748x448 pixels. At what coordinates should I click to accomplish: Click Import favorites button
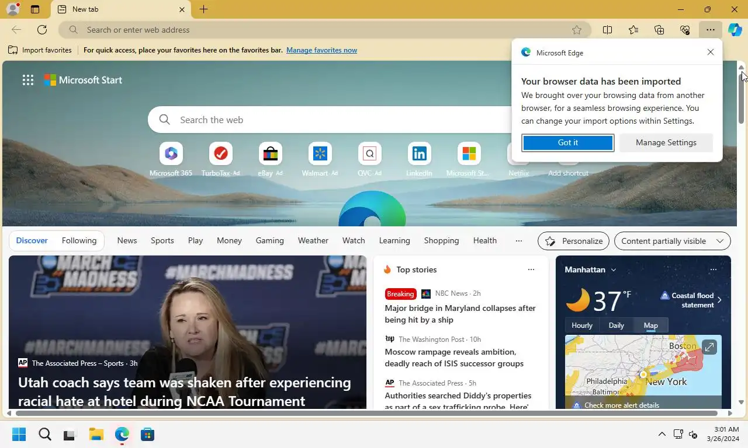40,50
